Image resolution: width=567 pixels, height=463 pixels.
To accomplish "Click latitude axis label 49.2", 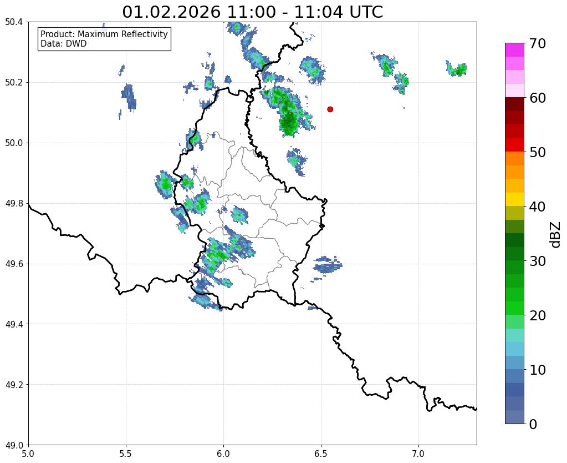I will tap(14, 385).
